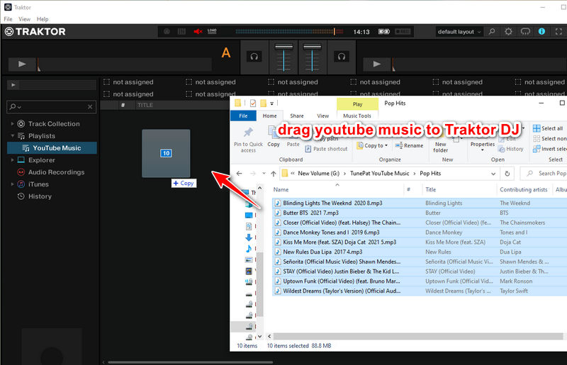Sort by Name column header
The width and height of the screenshot is (567, 365).
click(x=281, y=189)
